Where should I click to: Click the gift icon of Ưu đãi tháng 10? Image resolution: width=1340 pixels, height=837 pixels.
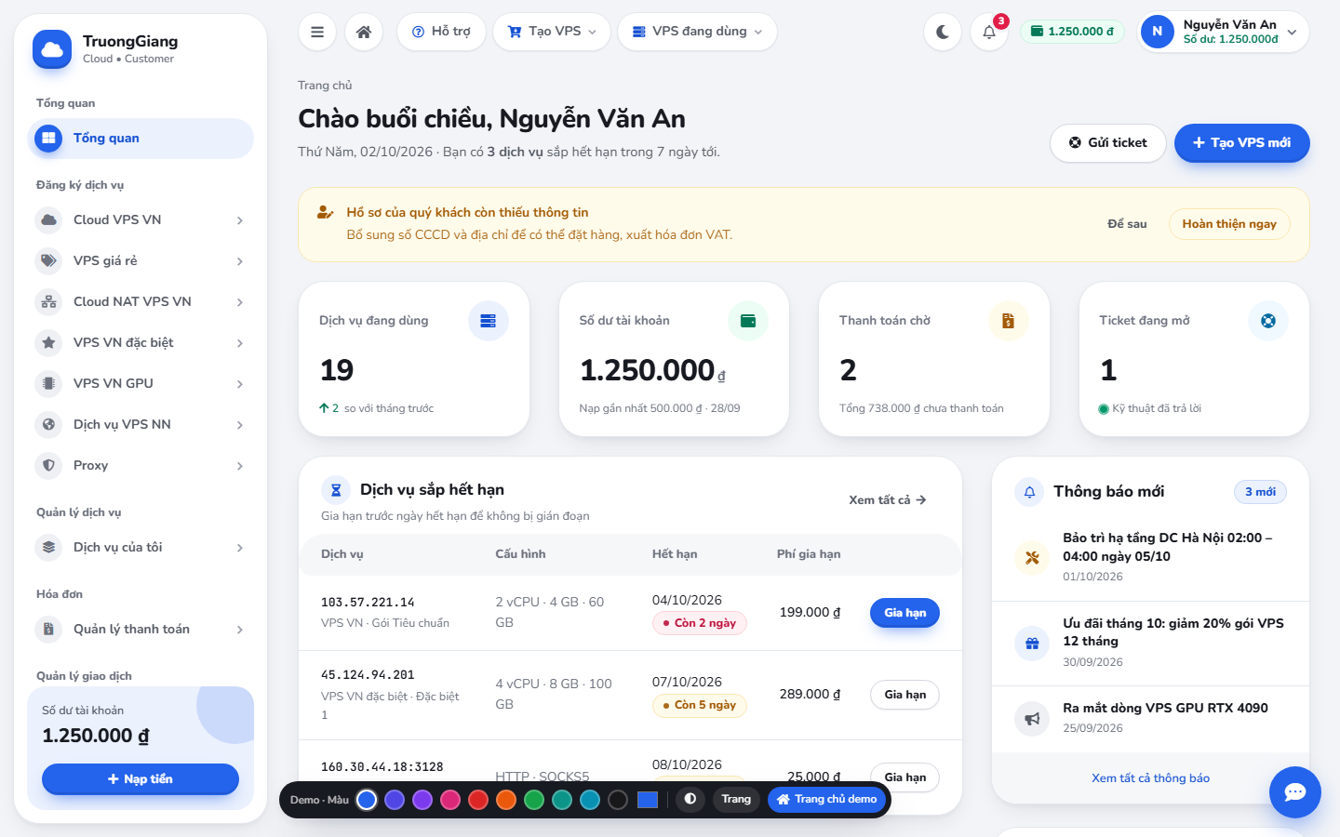[x=1032, y=643]
